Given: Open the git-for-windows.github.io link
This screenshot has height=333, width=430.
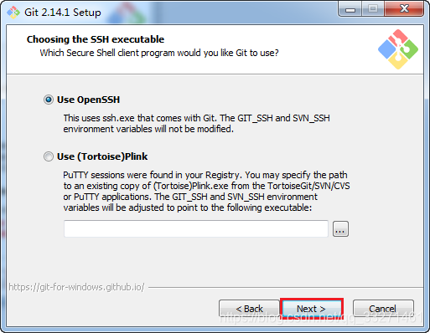Looking at the screenshot, I should click(76, 287).
